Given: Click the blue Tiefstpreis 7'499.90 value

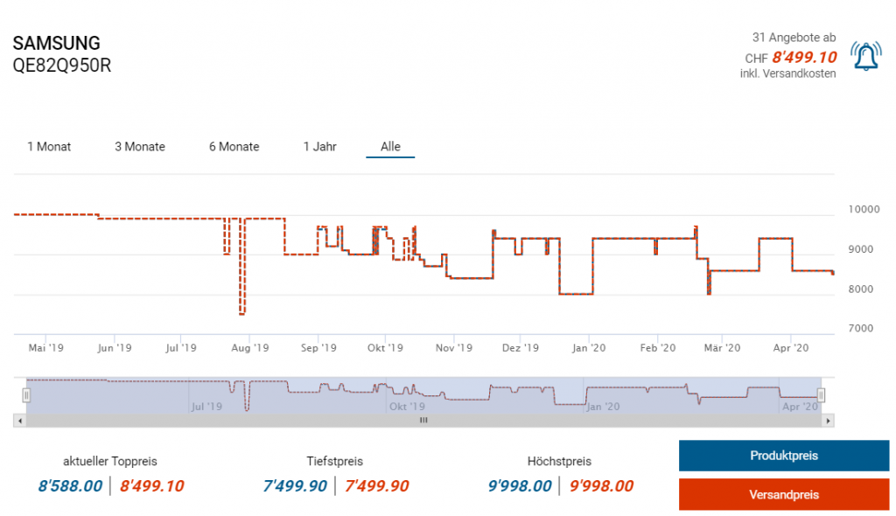Looking at the screenshot, I should (x=294, y=486).
